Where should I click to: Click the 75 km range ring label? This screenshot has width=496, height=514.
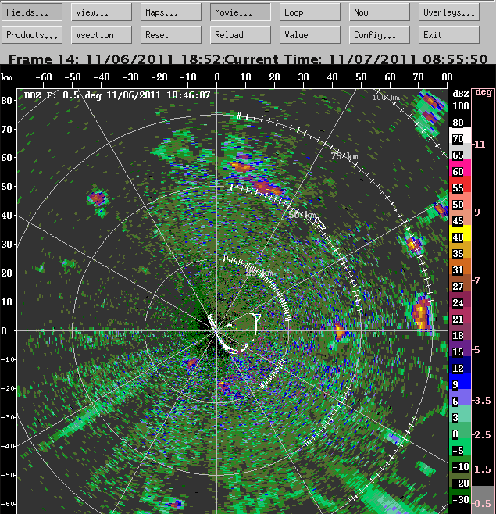pyautogui.click(x=344, y=156)
